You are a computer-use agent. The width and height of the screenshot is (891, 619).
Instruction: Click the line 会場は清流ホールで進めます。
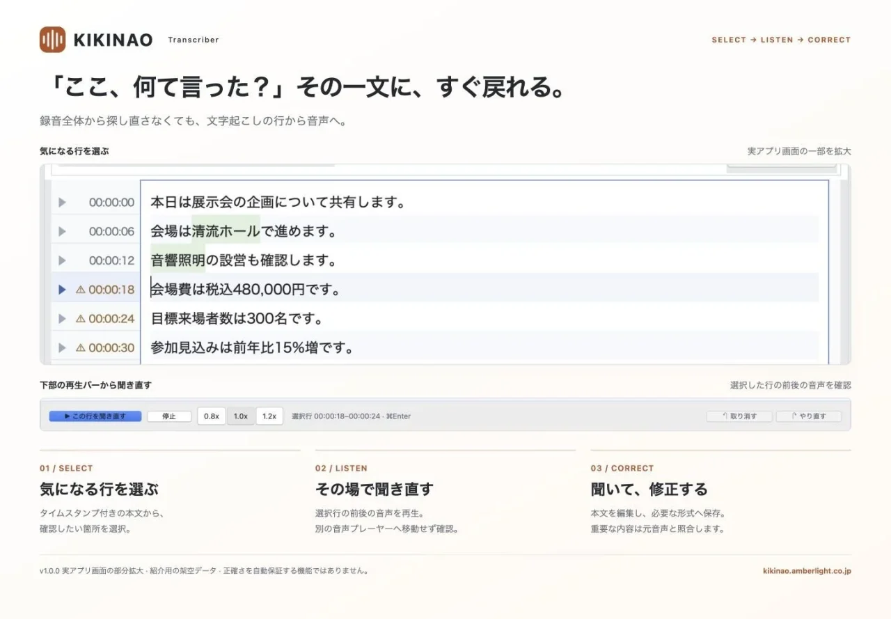pyautogui.click(x=244, y=231)
